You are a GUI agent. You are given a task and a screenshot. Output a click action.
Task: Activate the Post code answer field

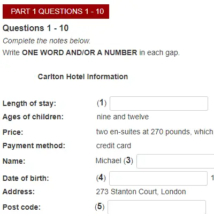(157, 207)
